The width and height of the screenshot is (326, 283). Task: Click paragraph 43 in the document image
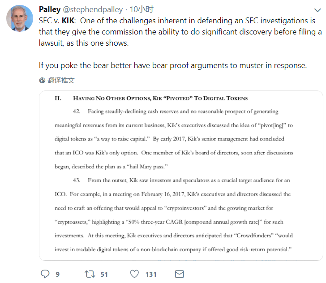[174, 215]
